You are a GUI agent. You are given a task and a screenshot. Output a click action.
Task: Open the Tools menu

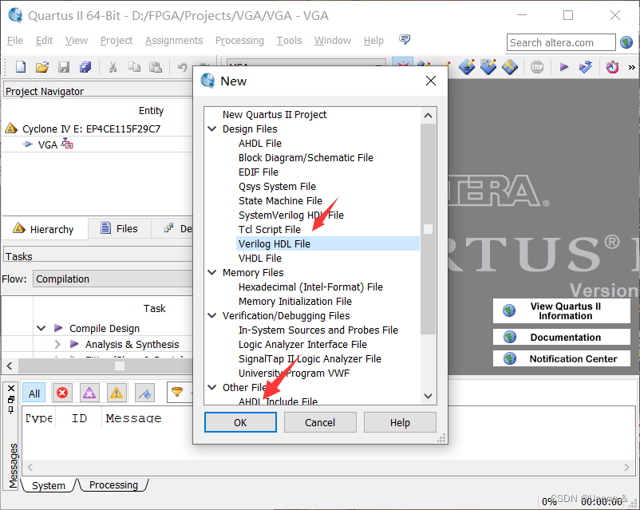[x=289, y=41]
